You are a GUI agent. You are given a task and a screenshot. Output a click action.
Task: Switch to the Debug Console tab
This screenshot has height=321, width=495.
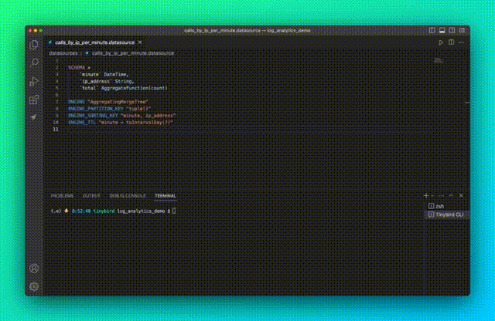127,196
